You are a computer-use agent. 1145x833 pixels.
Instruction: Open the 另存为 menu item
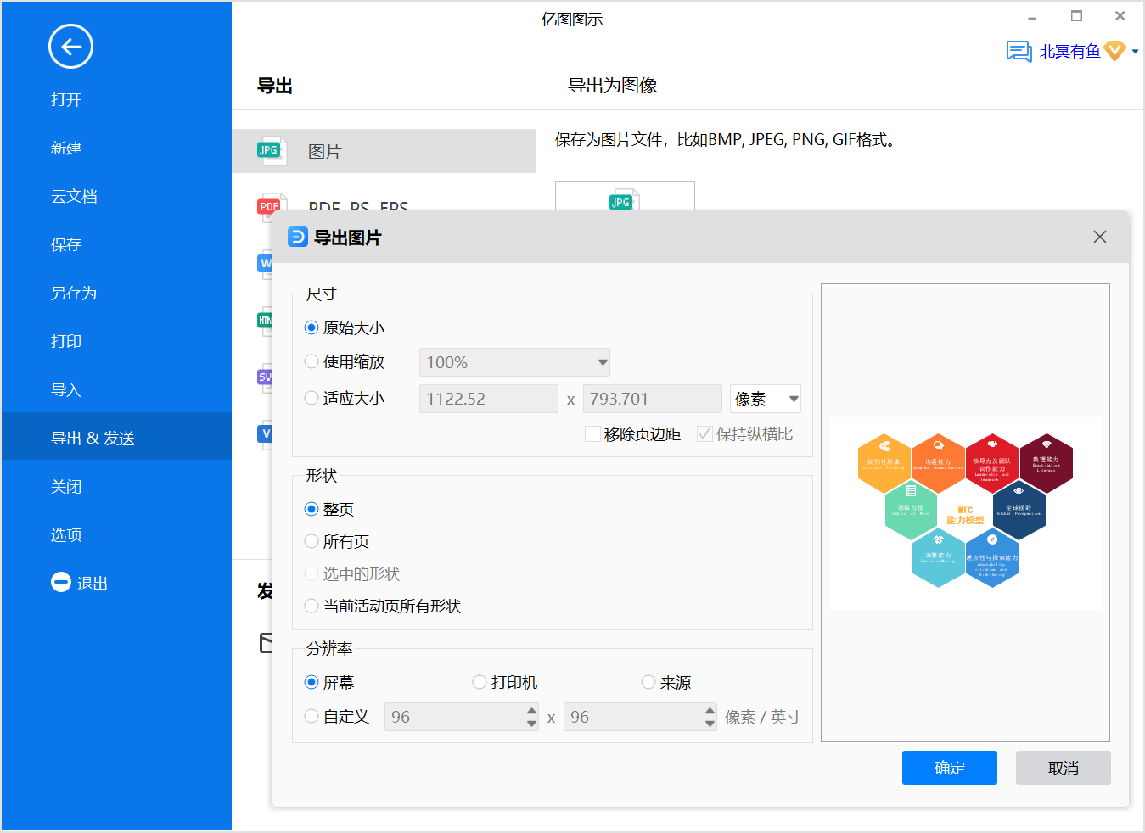click(74, 294)
